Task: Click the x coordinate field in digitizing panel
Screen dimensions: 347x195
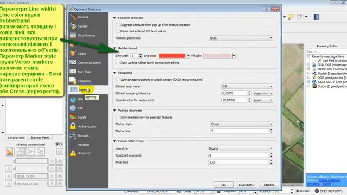Action: coord(31,176)
